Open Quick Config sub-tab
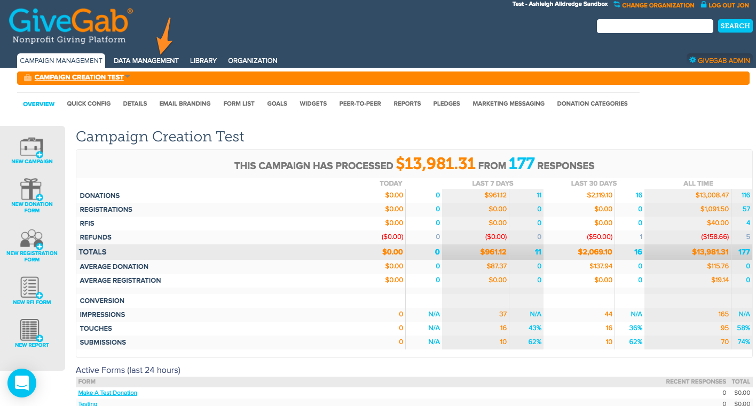 point(89,104)
